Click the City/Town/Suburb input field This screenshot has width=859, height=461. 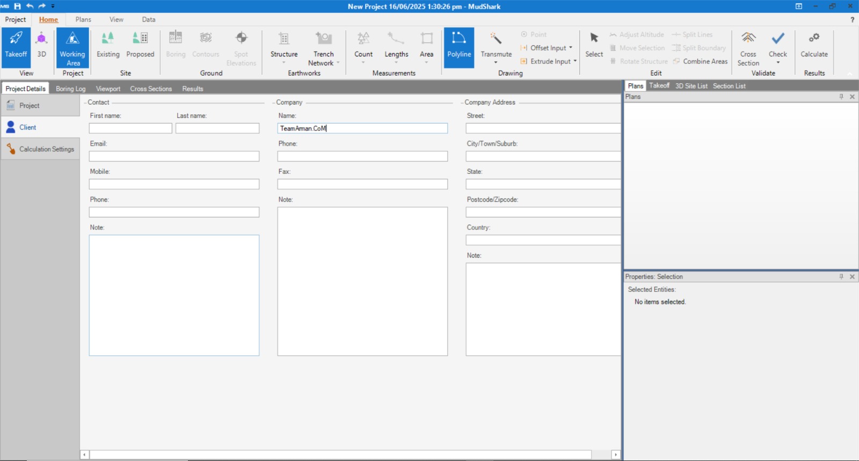543,156
